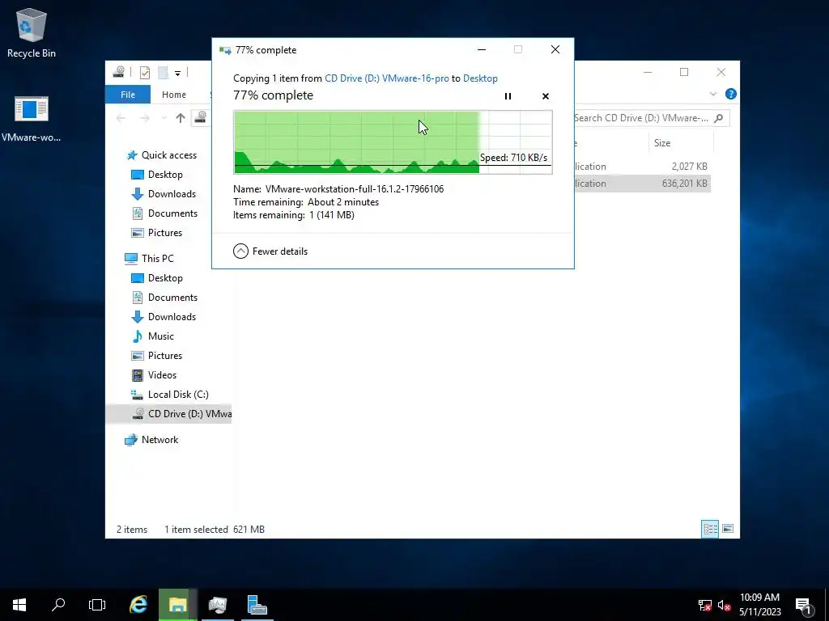Click File Explorer taskbar icon
The image size is (829, 621).
pos(178,605)
